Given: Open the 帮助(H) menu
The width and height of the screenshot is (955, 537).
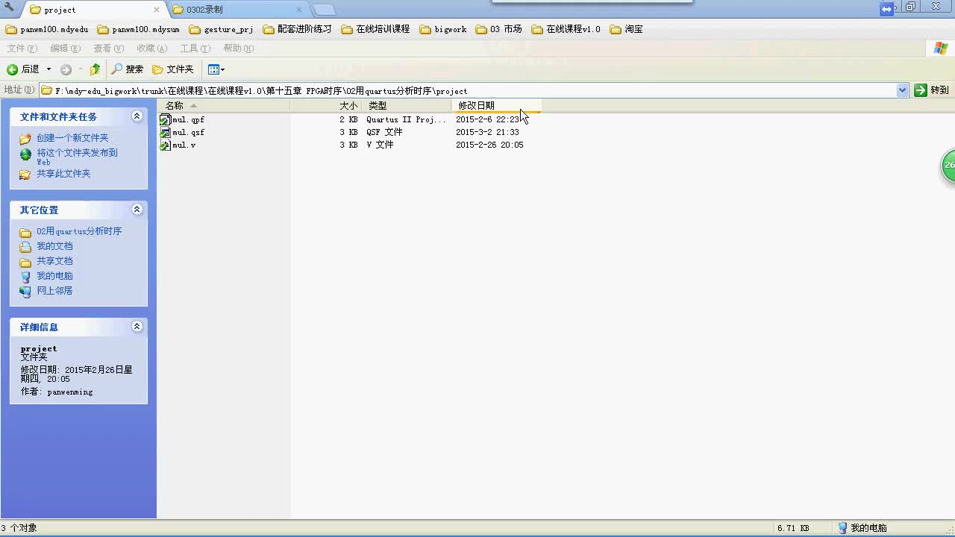Looking at the screenshot, I should tap(239, 48).
